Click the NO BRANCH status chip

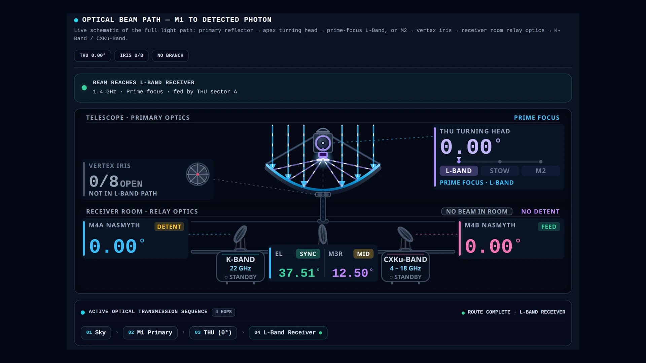pos(170,55)
